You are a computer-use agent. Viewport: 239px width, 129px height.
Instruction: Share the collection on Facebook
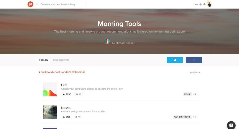[x=194, y=60]
